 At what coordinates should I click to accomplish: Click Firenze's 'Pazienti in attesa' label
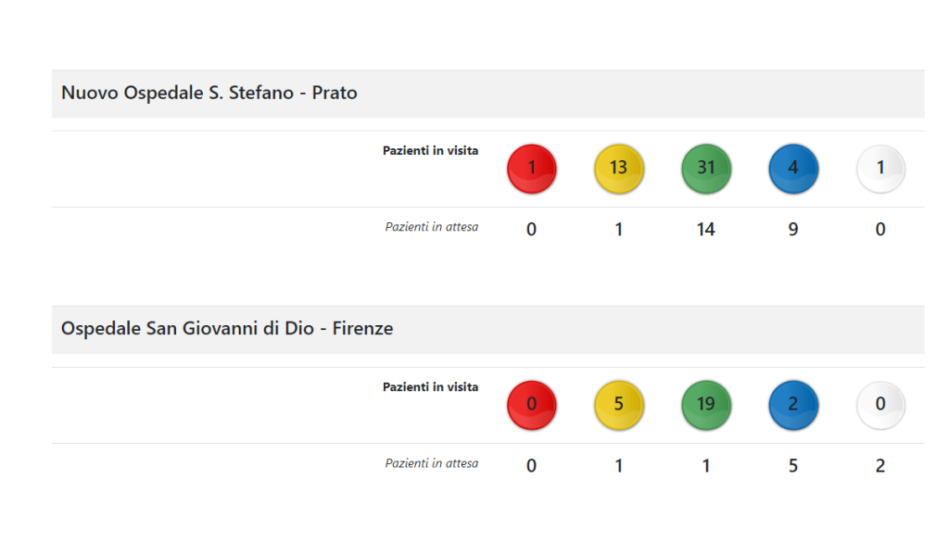tap(432, 463)
